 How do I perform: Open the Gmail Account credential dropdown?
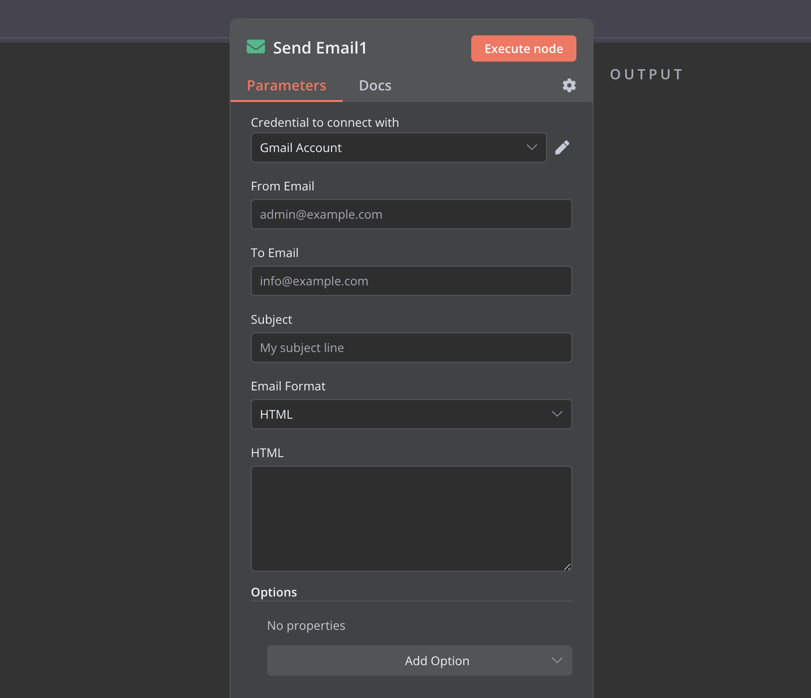coord(398,147)
